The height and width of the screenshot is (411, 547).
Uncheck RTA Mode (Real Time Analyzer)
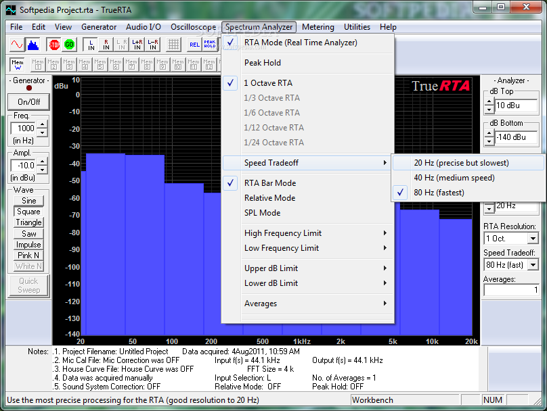click(308, 43)
